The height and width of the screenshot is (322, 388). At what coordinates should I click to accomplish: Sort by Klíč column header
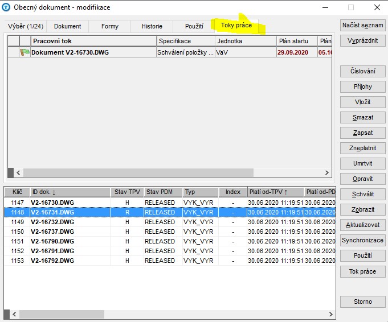pos(17,192)
